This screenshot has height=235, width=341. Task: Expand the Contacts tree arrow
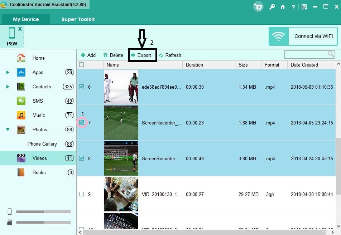[x=8, y=87]
